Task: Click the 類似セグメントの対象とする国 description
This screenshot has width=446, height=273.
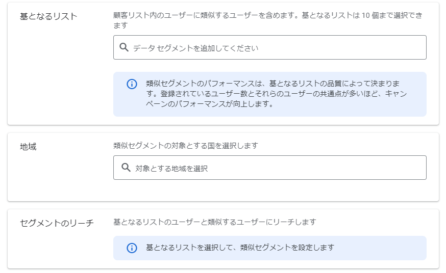Action: pyautogui.click(x=185, y=146)
